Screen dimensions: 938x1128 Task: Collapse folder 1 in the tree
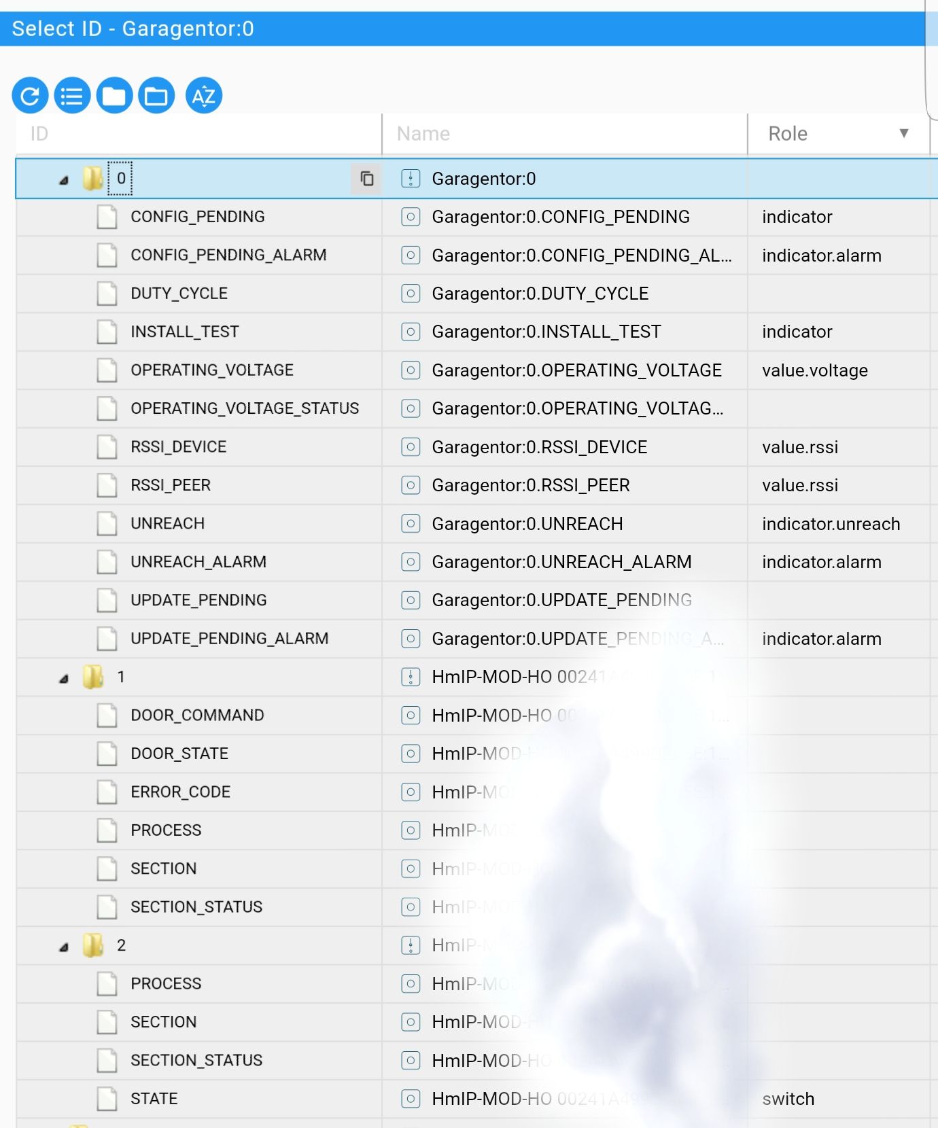[x=64, y=678]
